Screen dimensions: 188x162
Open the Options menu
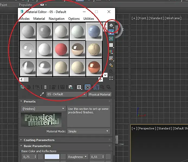coord(74,19)
